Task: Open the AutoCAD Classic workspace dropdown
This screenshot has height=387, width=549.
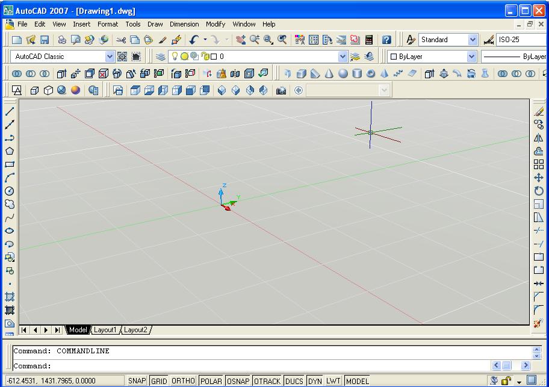Action: click(x=110, y=57)
